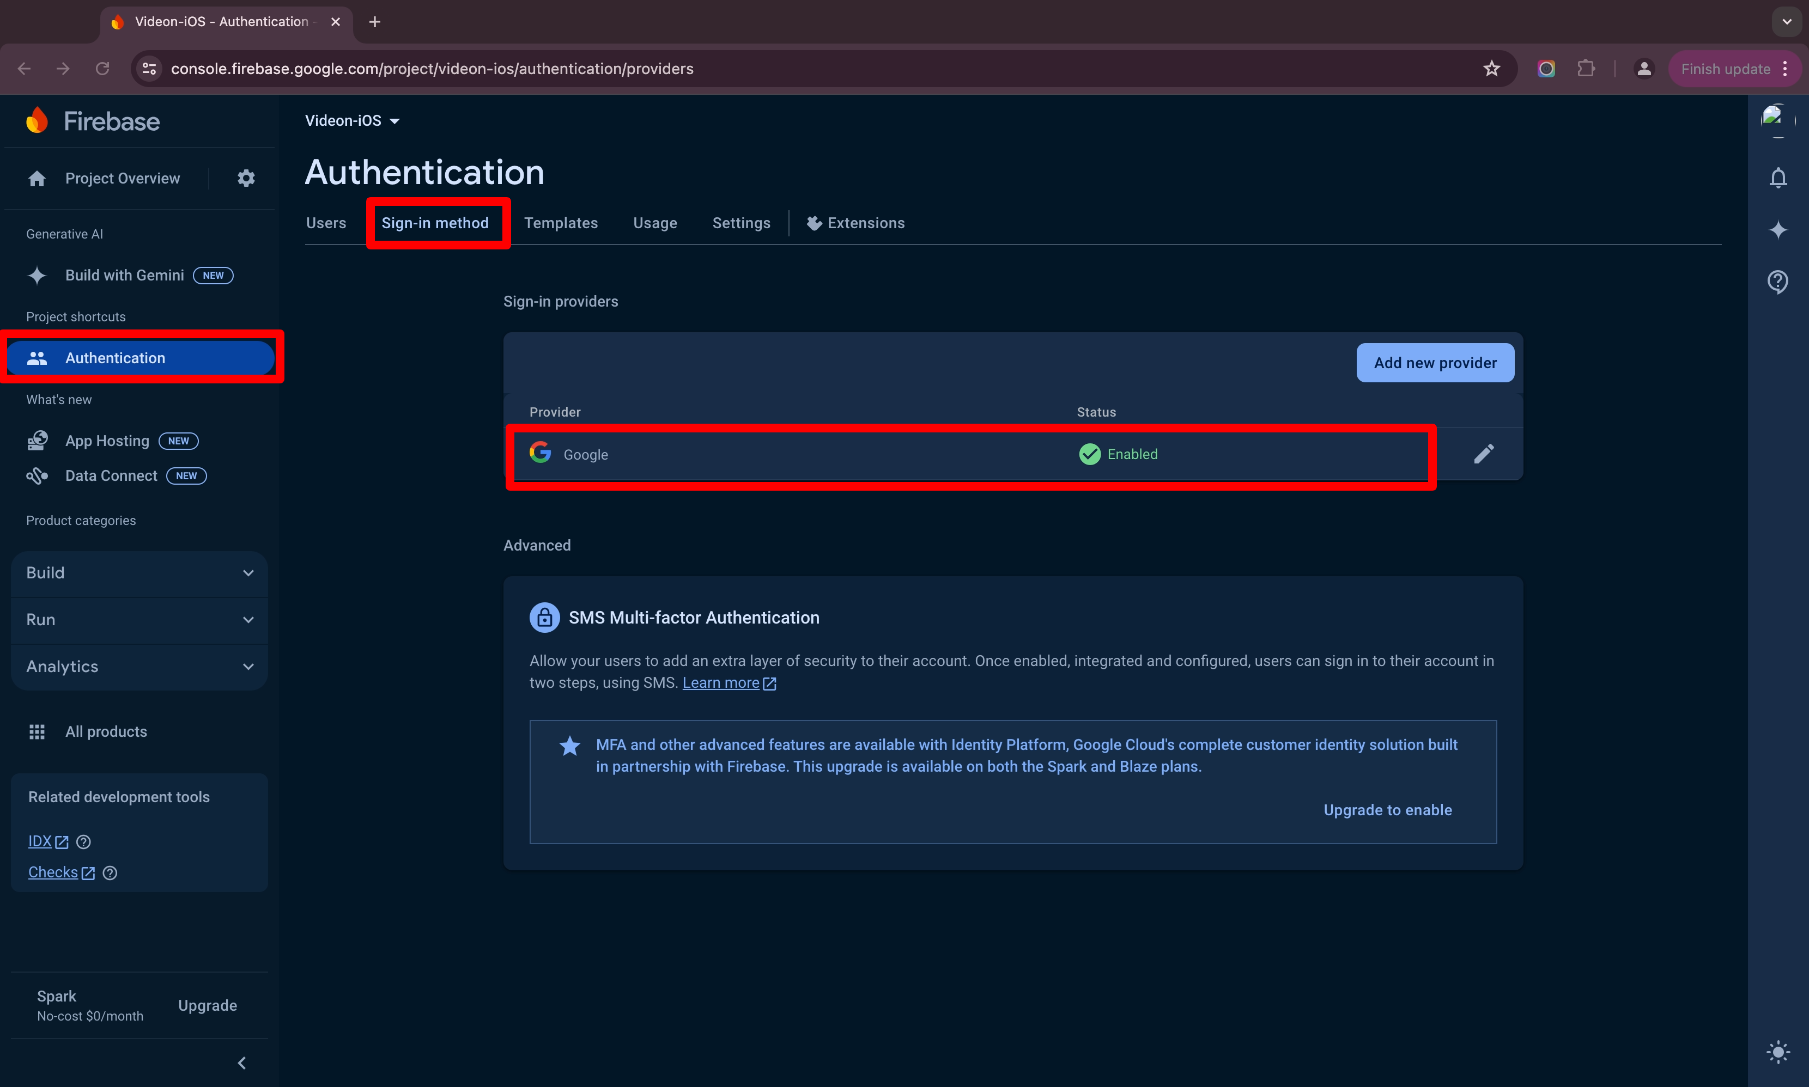Click the Firebase logo
Viewport: 1809px width, 1087px height.
(93, 121)
